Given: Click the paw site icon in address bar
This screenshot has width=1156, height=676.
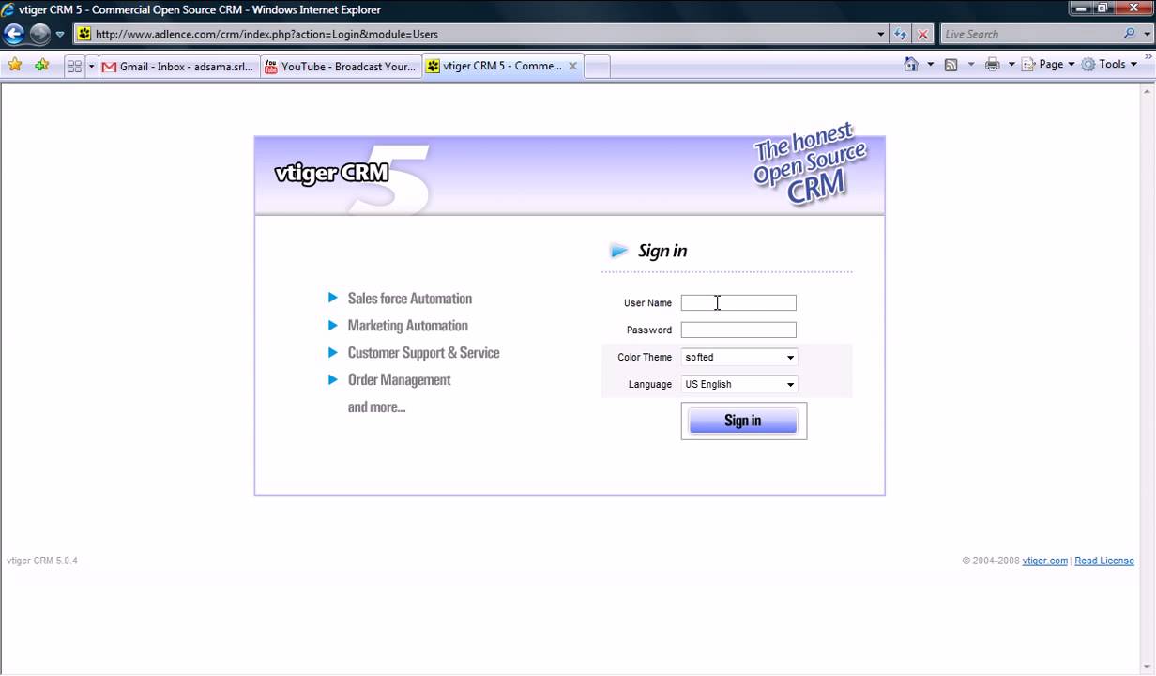Looking at the screenshot, I should 84,34.
